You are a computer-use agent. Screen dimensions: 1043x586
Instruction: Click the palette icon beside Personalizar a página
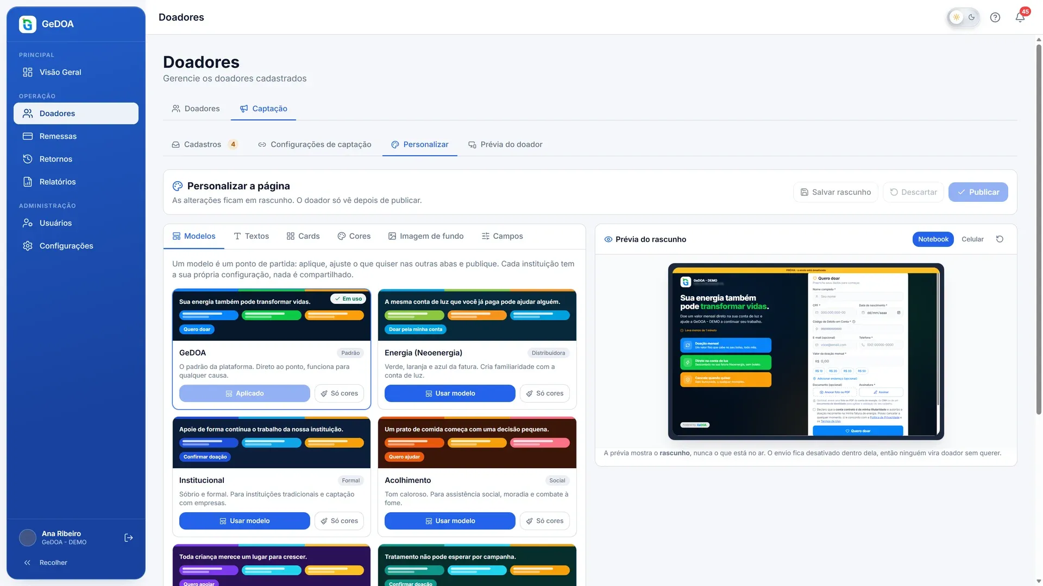(x=178, y=186)
